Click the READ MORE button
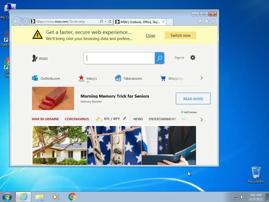The width and height of the screenshot is (269, 202). [193, 99]
